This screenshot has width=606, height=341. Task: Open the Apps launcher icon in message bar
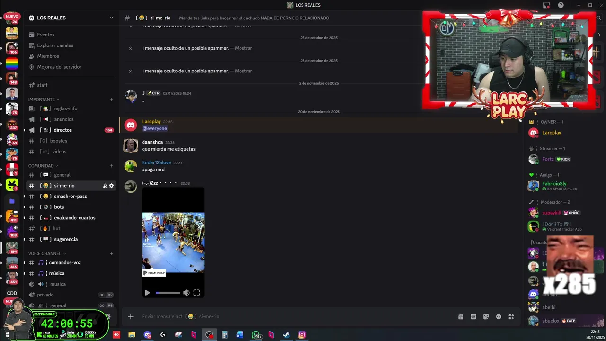pos(511,317)
